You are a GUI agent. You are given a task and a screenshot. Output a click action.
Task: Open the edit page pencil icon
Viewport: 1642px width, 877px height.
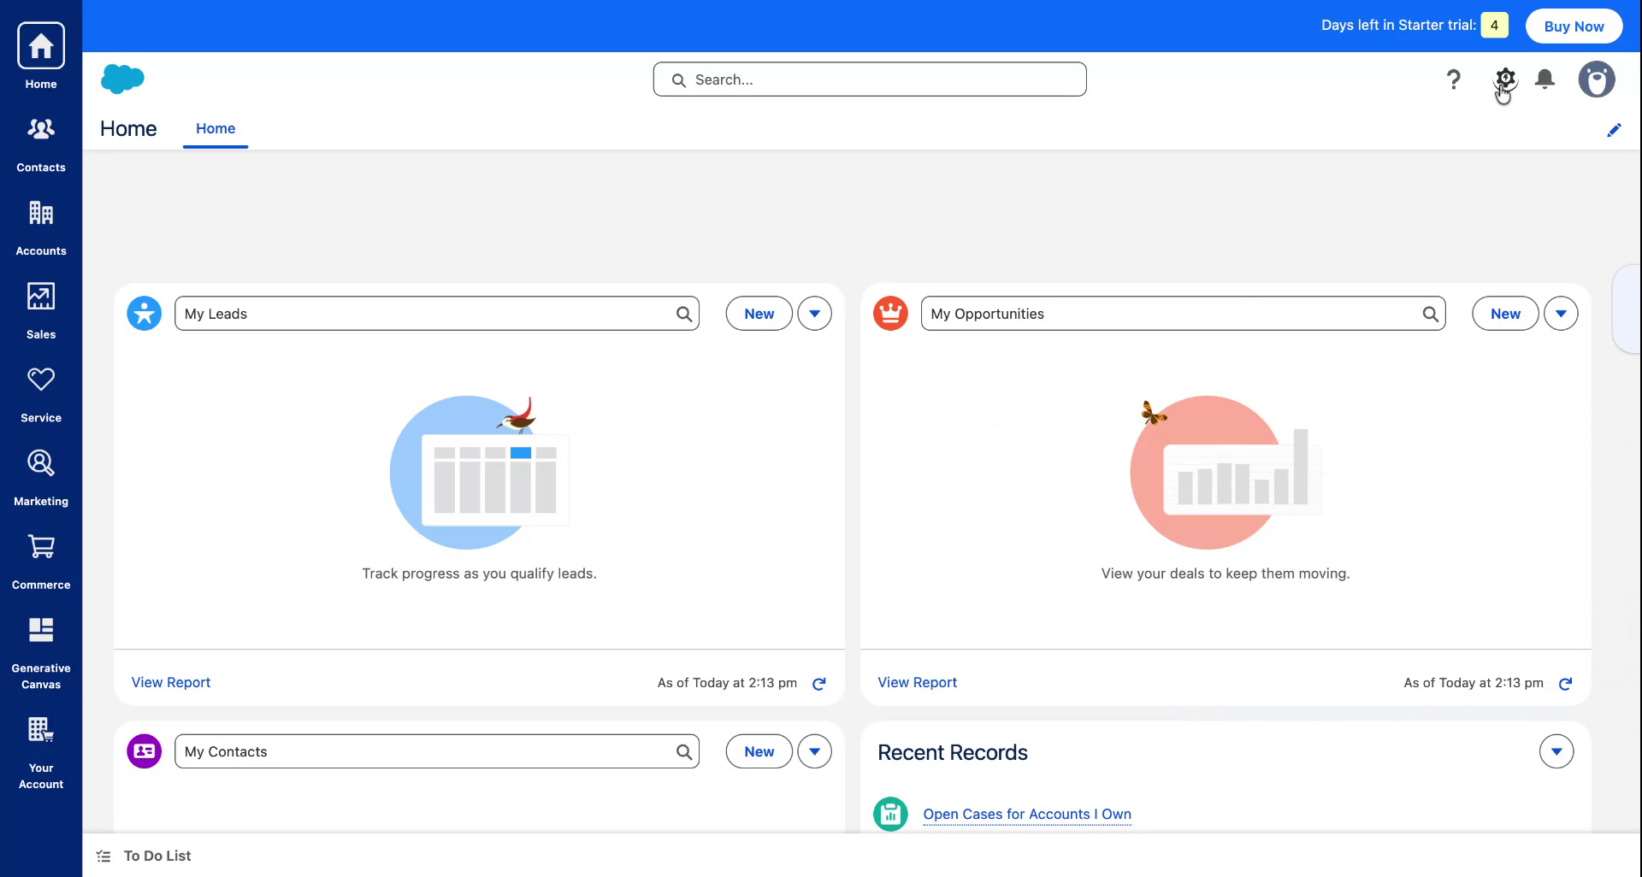(x=1615, y=129)
